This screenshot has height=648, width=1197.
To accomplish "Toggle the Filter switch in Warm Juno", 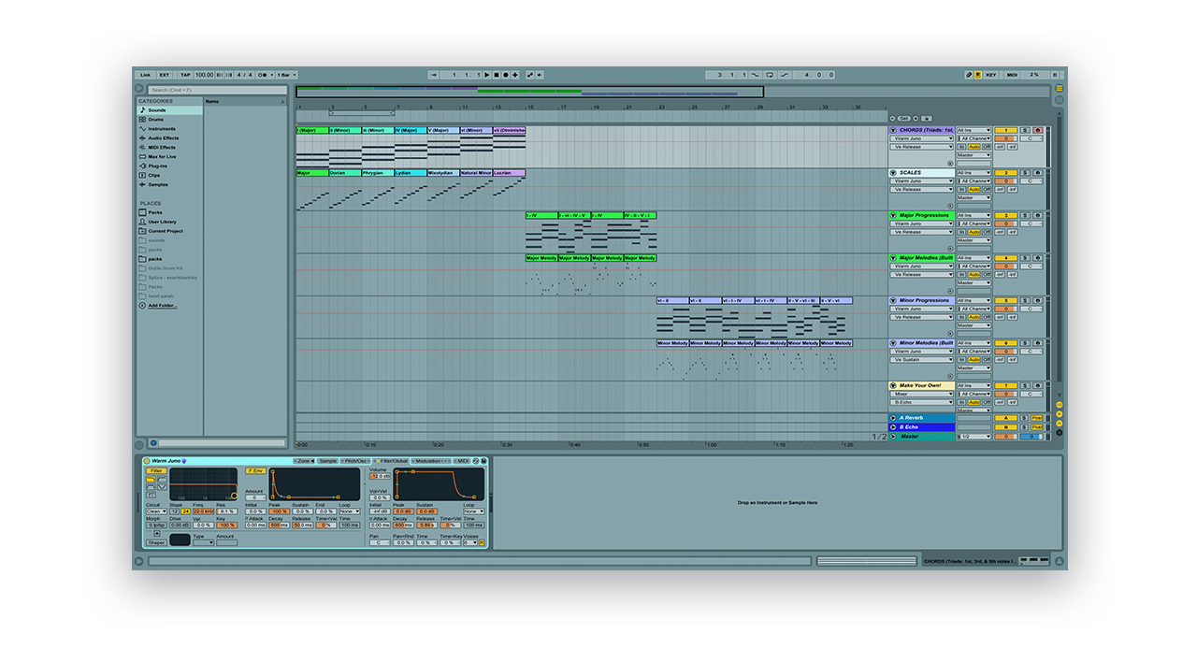I will coord(156,471).
